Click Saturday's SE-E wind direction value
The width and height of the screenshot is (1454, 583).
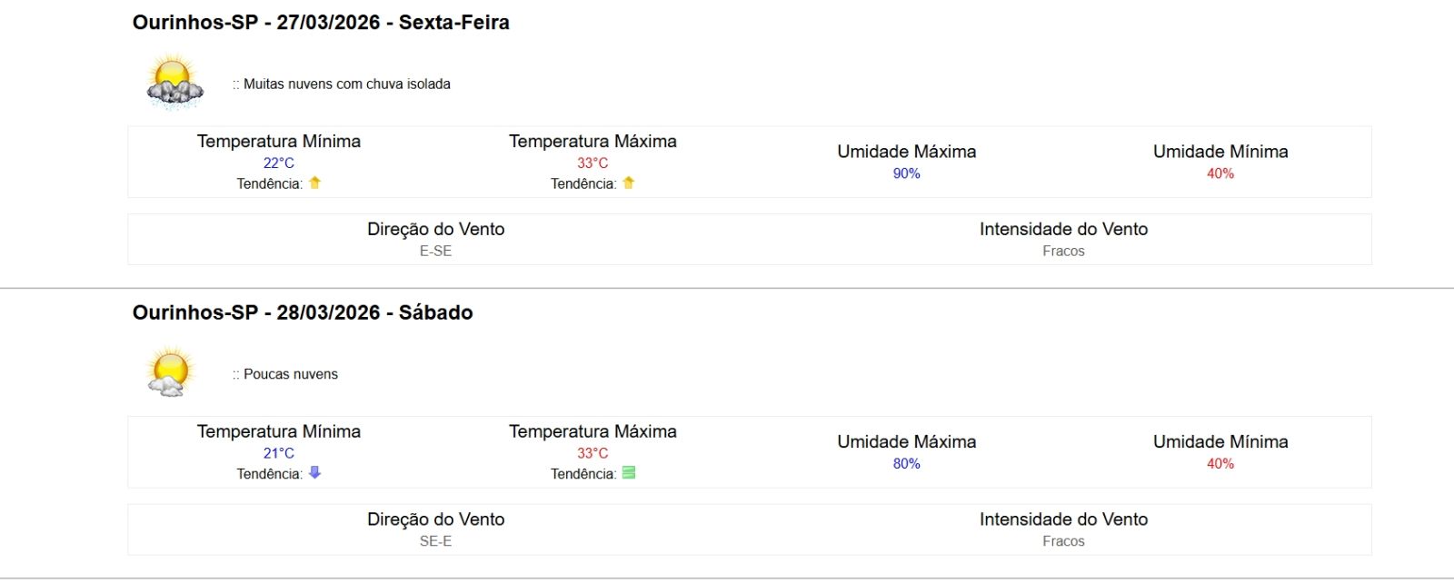tap(435, 541)
